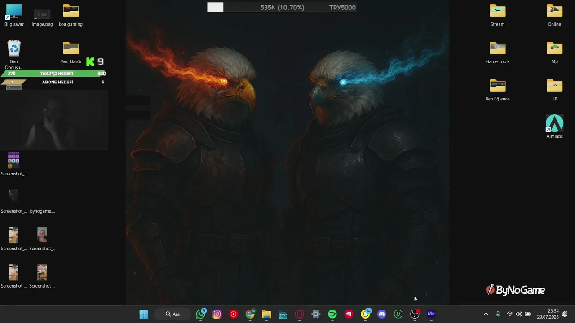
Task: Select the Screenshot file with purple grid thumbnail
Action: coord(14,164)
